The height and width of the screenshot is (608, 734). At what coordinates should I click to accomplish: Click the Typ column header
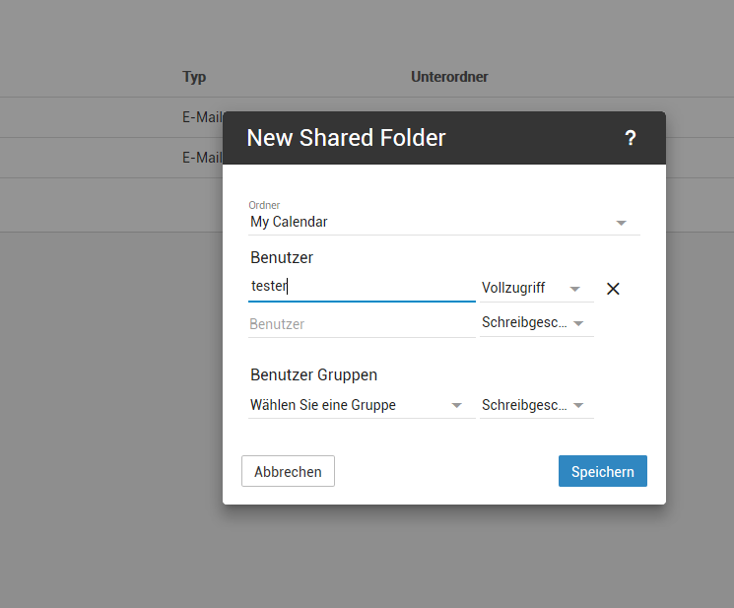pos(194,77)
